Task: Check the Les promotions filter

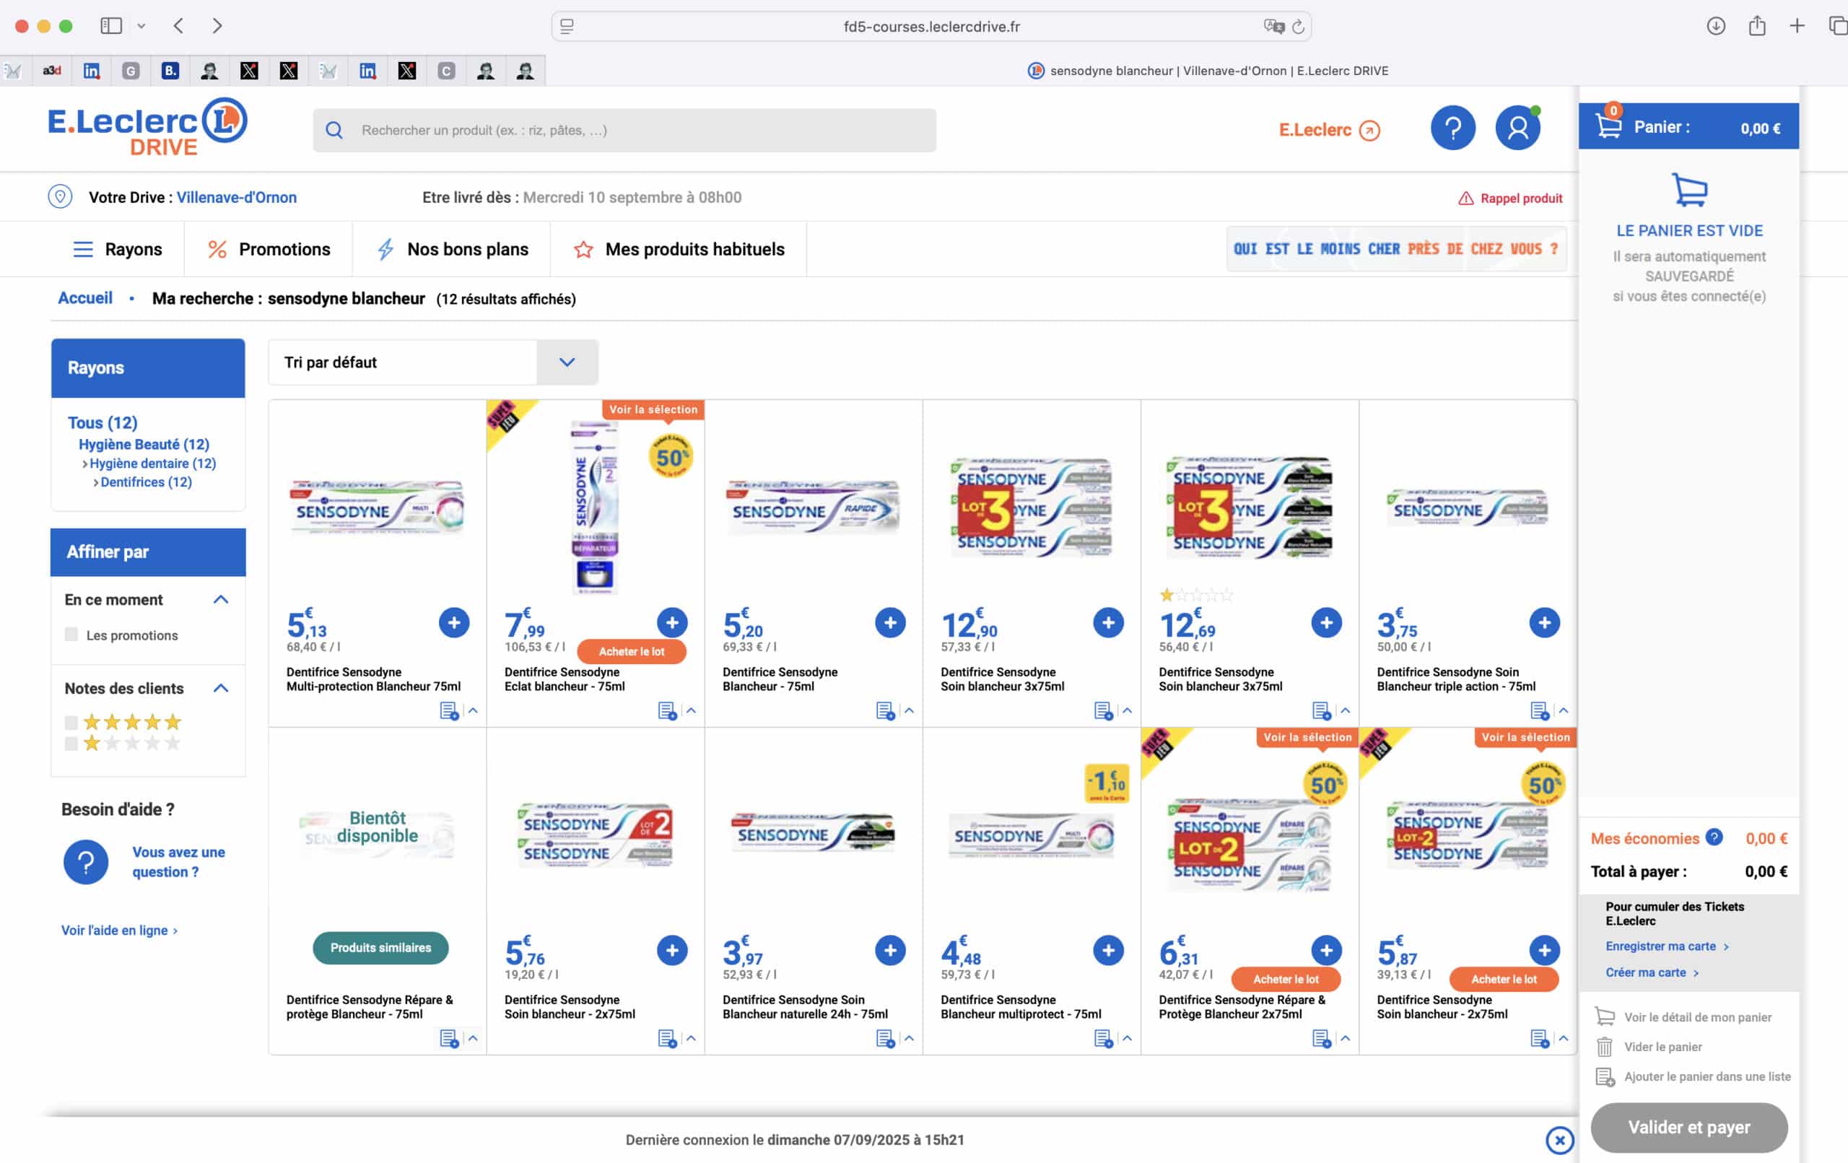Action: click(x=71, y=634)
